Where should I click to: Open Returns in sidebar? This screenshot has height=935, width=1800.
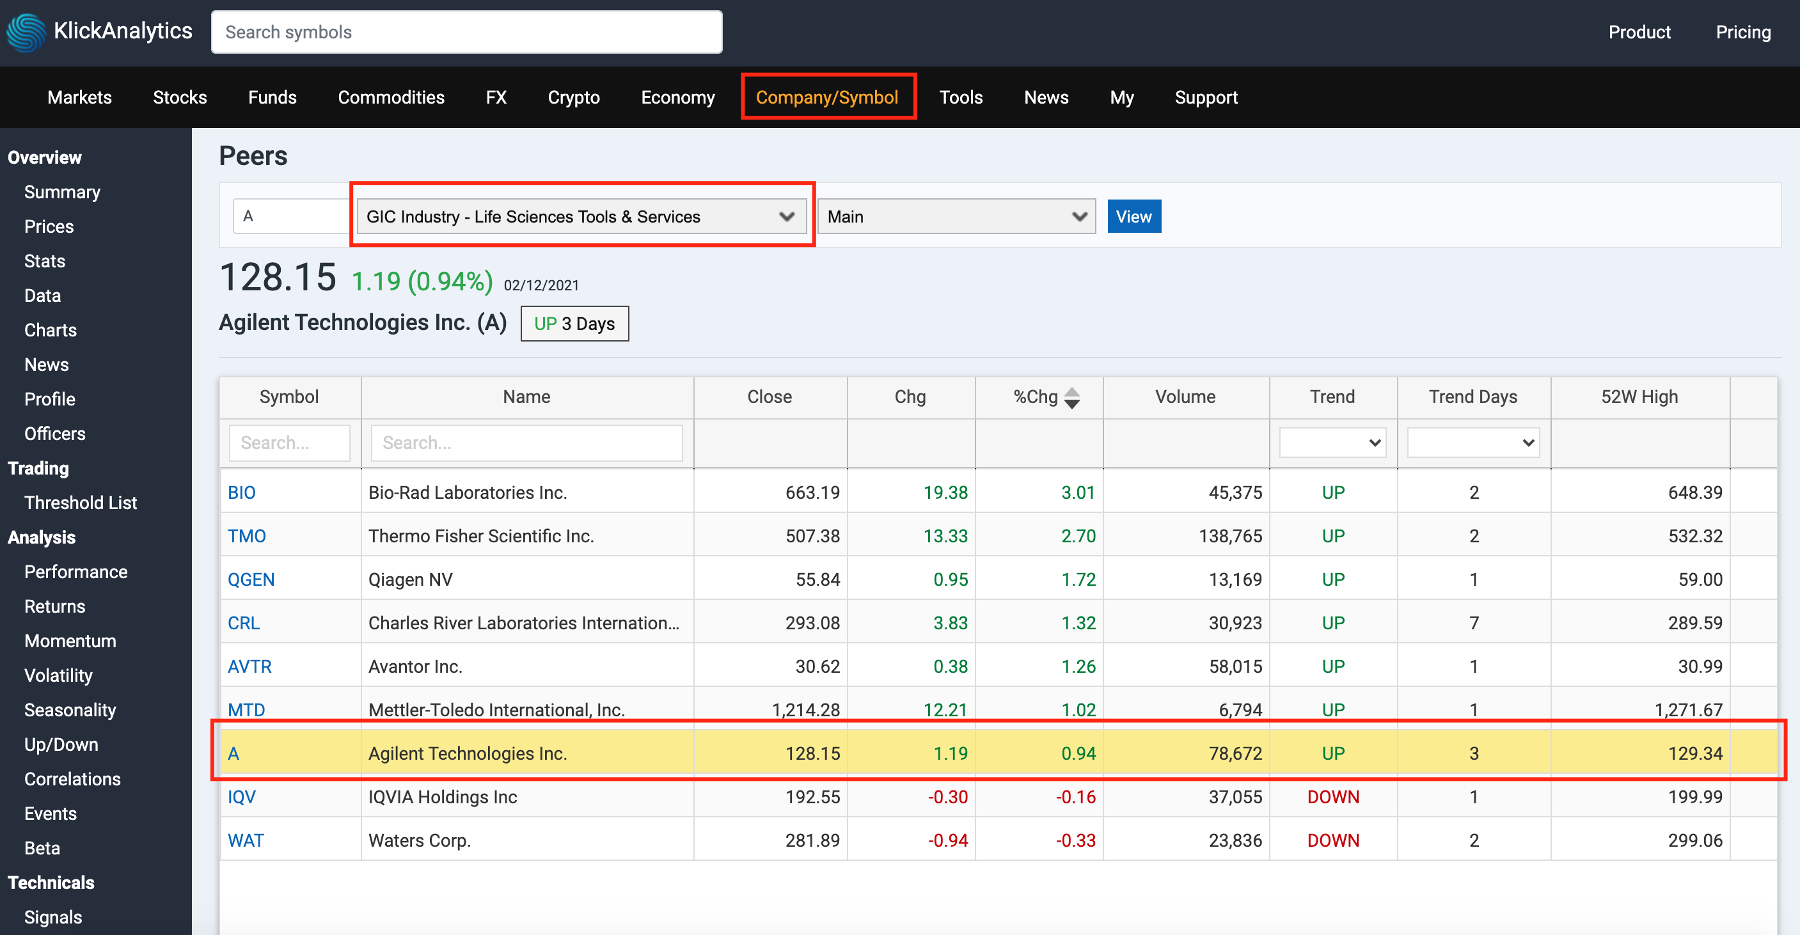pyautogui.click(x=54, y=606)
